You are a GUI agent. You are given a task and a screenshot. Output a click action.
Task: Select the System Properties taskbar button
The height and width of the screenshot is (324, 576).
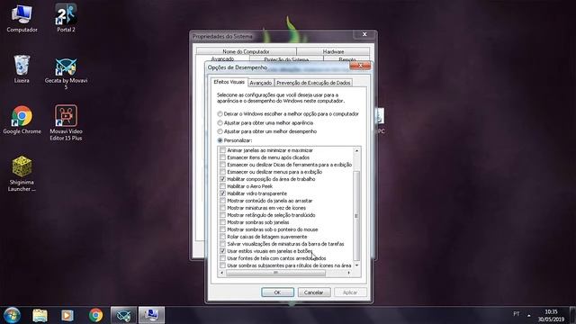[151, 315]
